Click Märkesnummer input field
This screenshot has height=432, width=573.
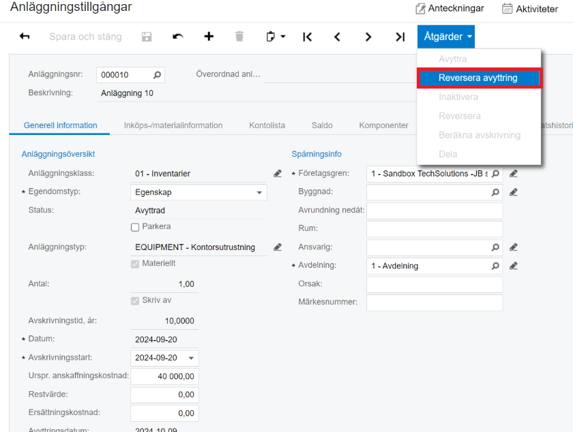(435, 303)
